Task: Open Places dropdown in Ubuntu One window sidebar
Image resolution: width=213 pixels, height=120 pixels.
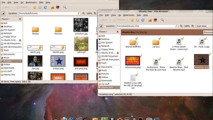Action: point(103,32)
